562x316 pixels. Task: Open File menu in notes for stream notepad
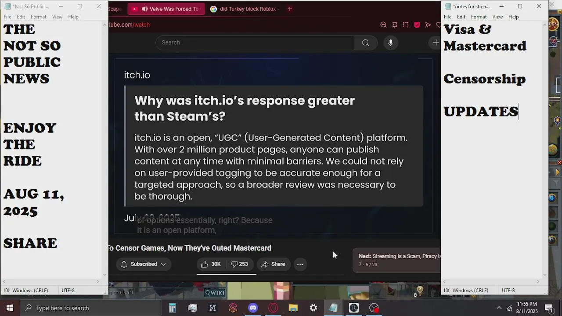(x=447, y=17)
